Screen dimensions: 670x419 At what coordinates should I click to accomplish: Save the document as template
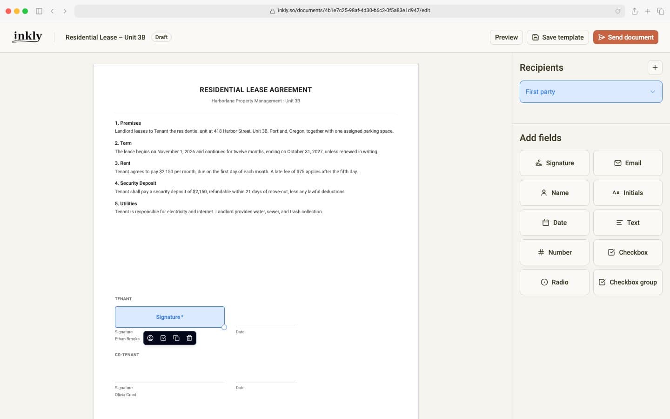557,37
